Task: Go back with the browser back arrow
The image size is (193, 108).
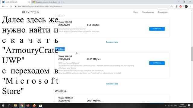Action: pyautogui.click(x=3, y=7)
